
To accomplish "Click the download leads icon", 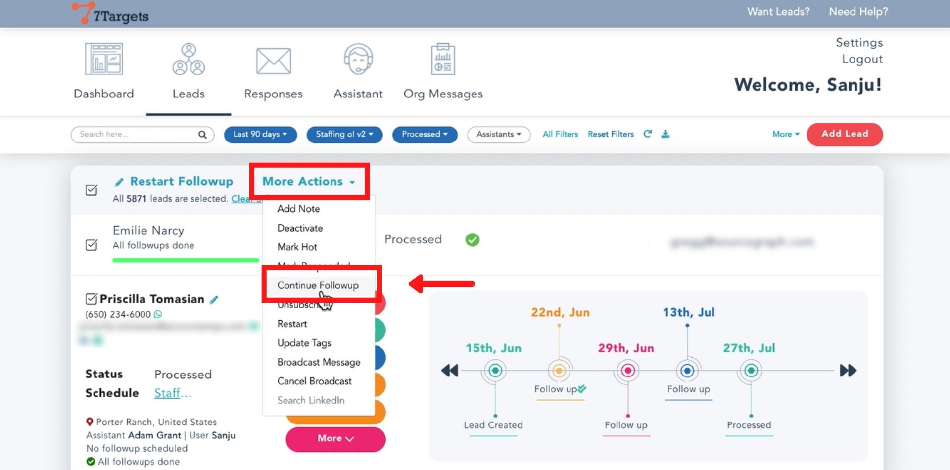I will tap(665, 134).
